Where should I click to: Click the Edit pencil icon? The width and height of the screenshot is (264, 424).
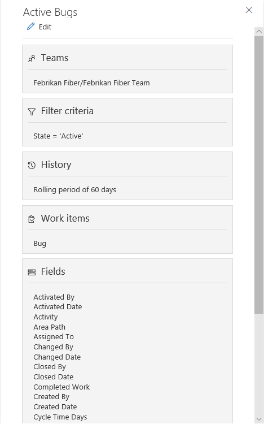(x=31, y=27)
